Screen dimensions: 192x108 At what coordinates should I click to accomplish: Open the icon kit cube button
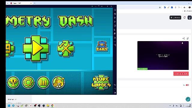pyautogui.click(x=10, y=49)
